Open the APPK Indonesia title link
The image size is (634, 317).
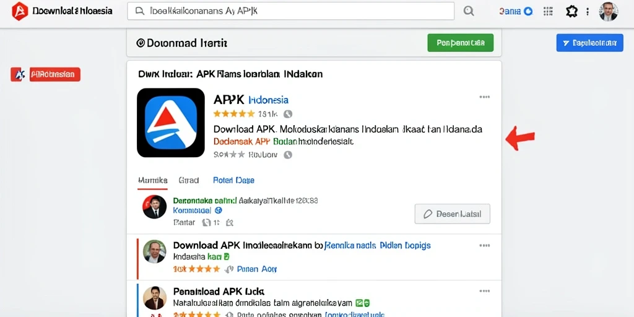(251, 100)
